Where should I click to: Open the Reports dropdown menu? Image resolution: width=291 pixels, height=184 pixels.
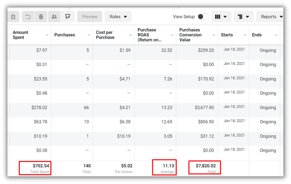[x=271, y=17]
